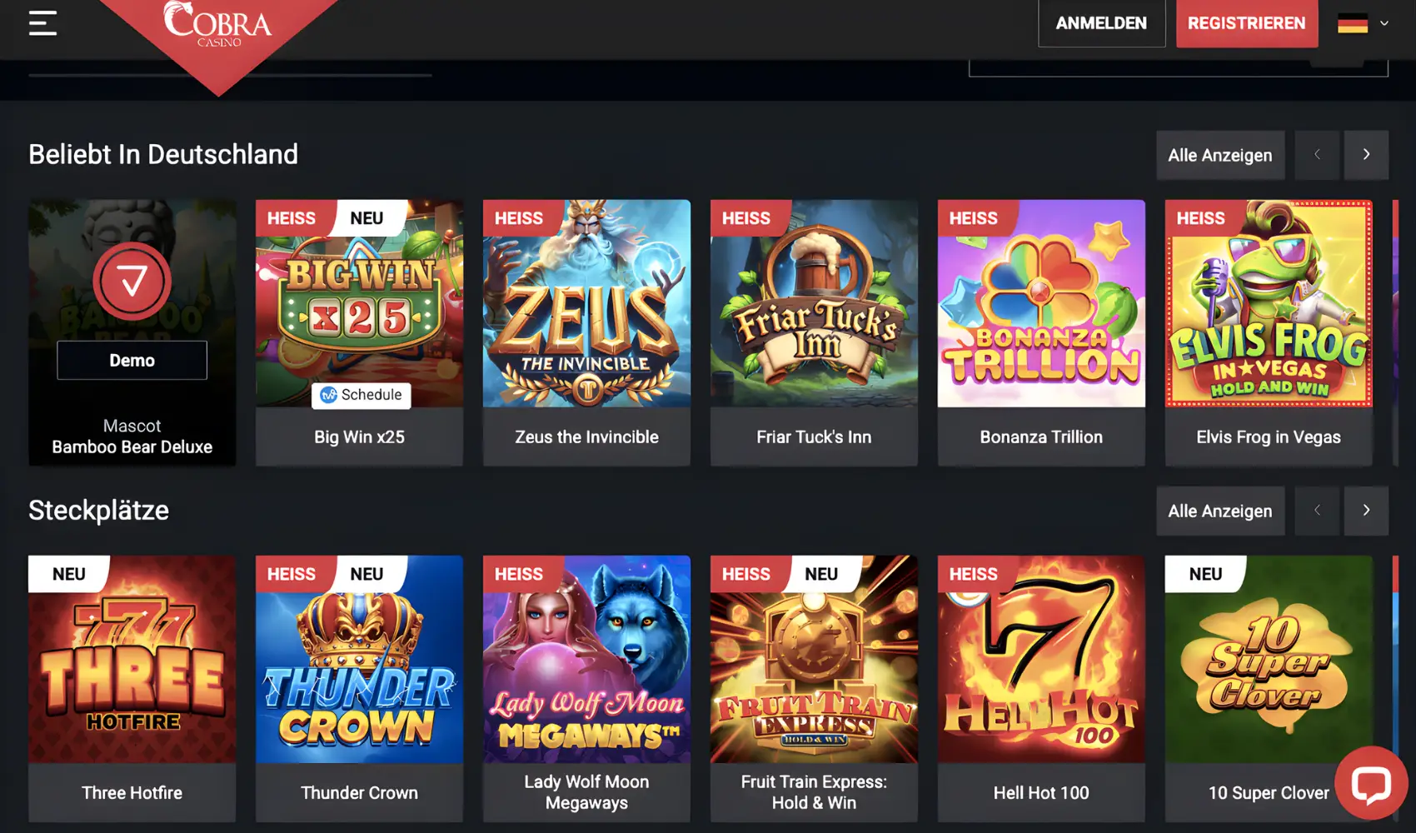1416x833 pixels.
Task: Select Thunder Crown slot thumbnail
Action: [359, 659]
